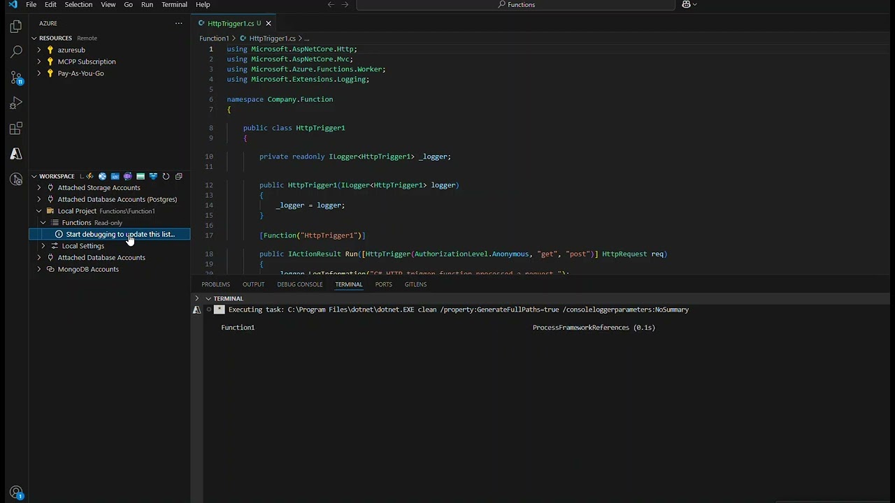Click code line 'namespace Company.Function'
Image resolution: width=895 pixels, height=503 pixels.
pyautogui.click(x=280, y=99)
